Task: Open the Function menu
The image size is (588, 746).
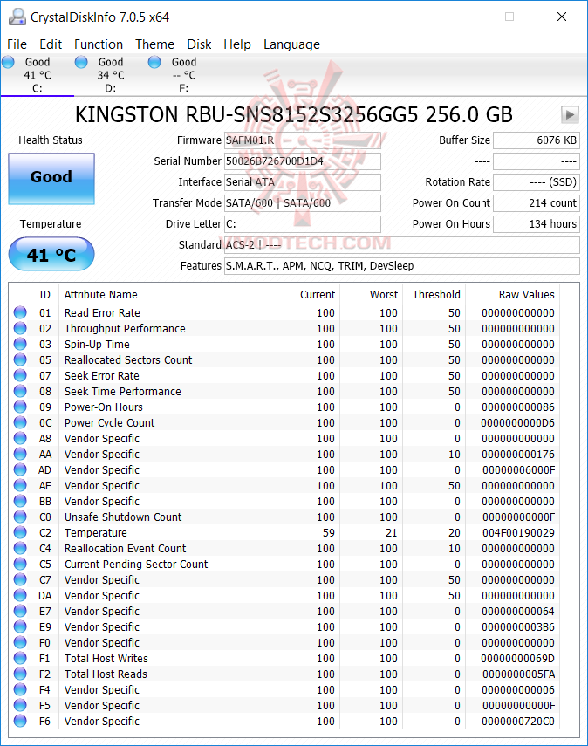Action: coord(99,44)
